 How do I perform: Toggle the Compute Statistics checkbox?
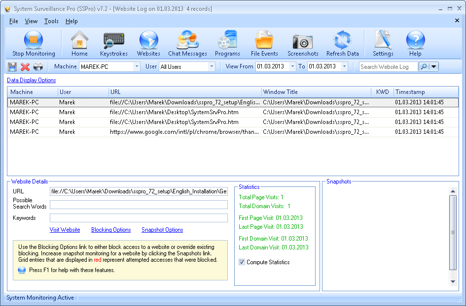point(242,262)
